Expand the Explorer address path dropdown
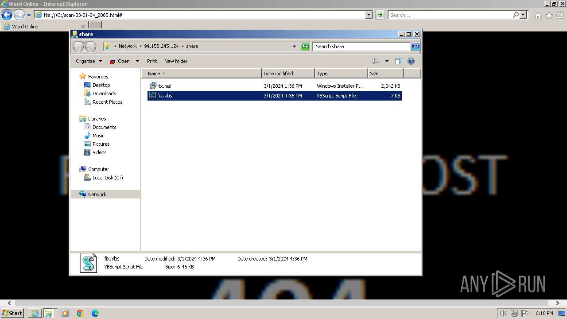Screen dimensions: 567x319 click(x=294, y=46)
